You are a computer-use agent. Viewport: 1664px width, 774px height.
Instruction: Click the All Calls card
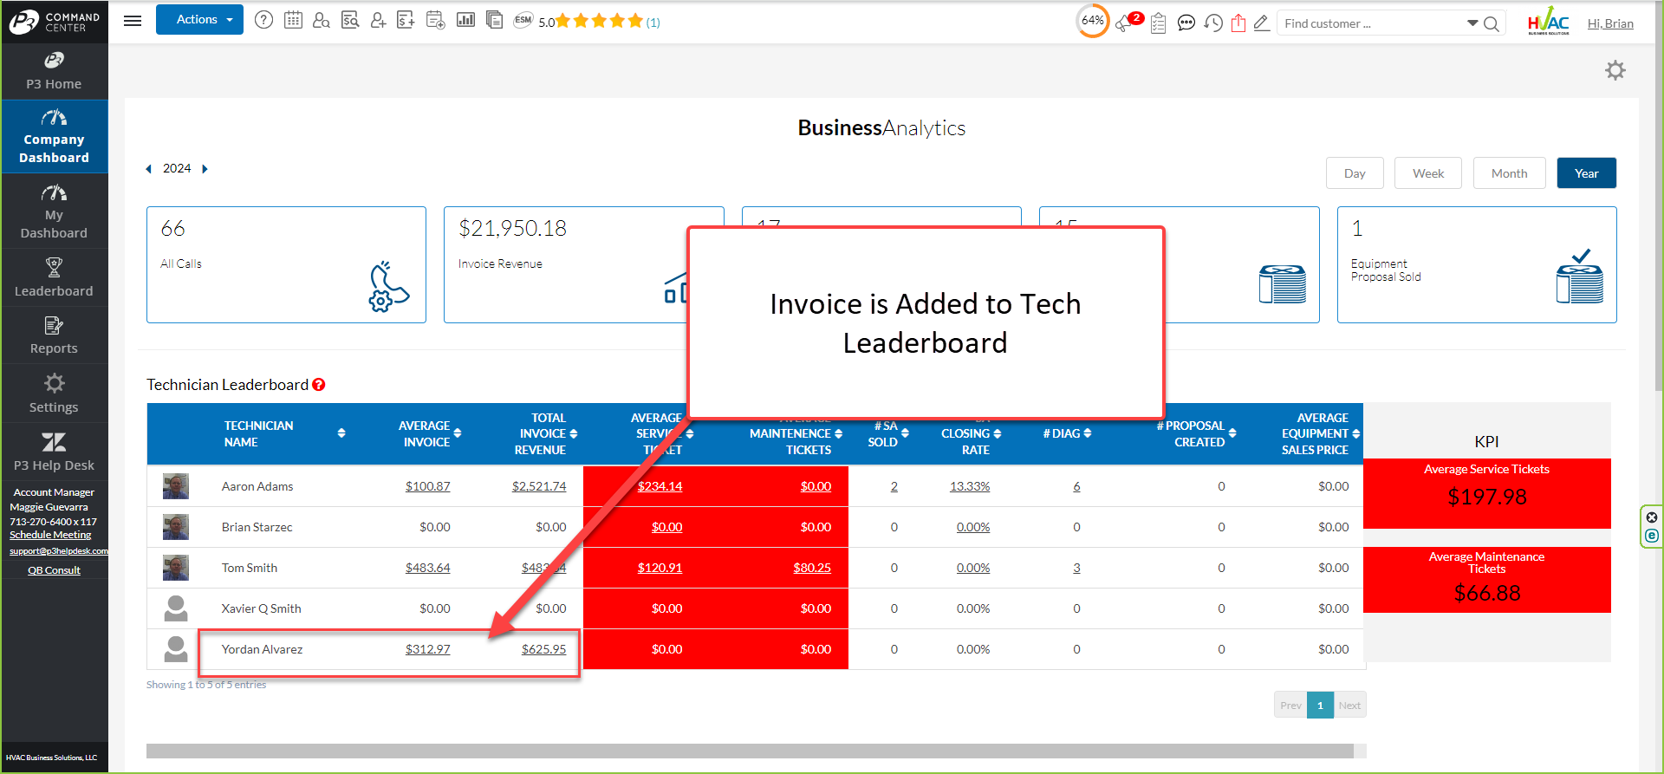[286, 264]
